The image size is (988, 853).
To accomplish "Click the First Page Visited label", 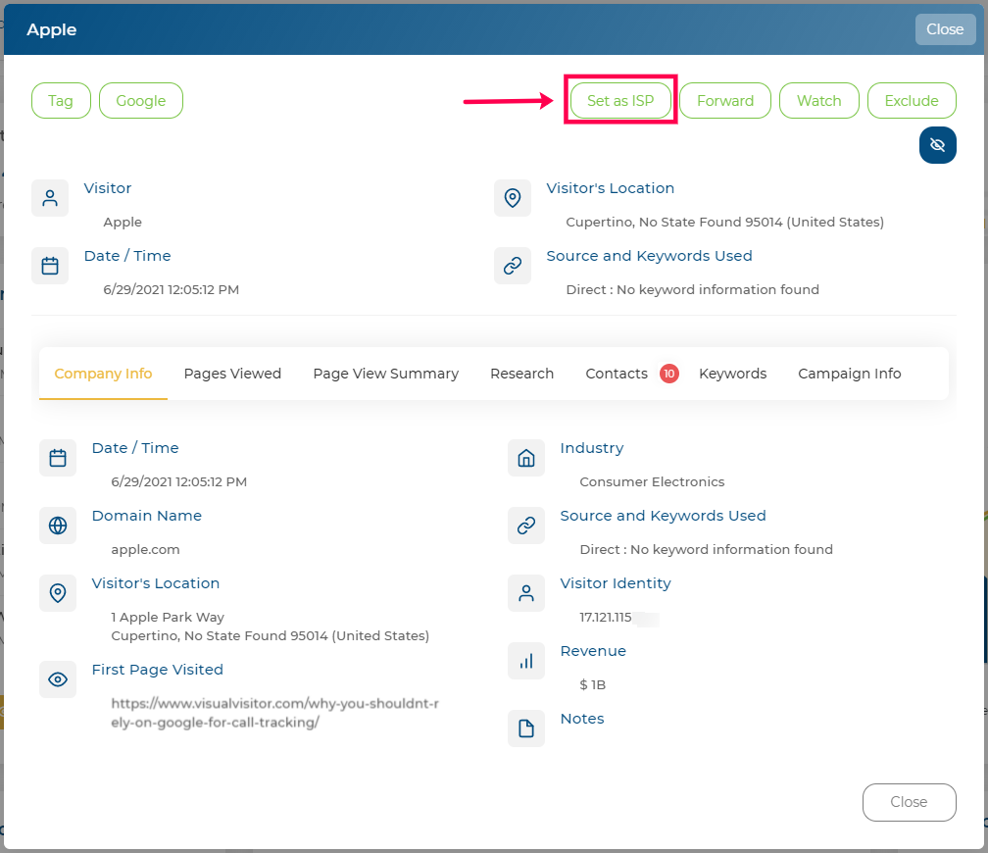I will (x=158, y=670).
